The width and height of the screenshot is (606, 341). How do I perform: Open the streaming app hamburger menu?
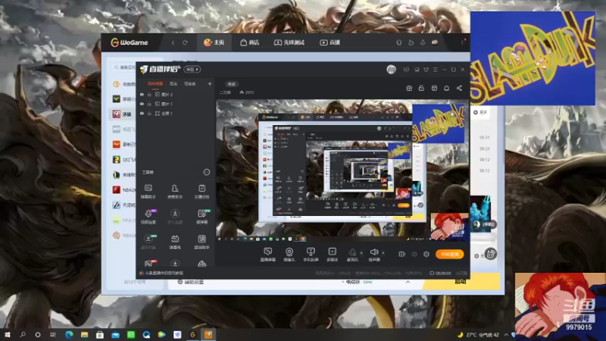tap(435, 70)
